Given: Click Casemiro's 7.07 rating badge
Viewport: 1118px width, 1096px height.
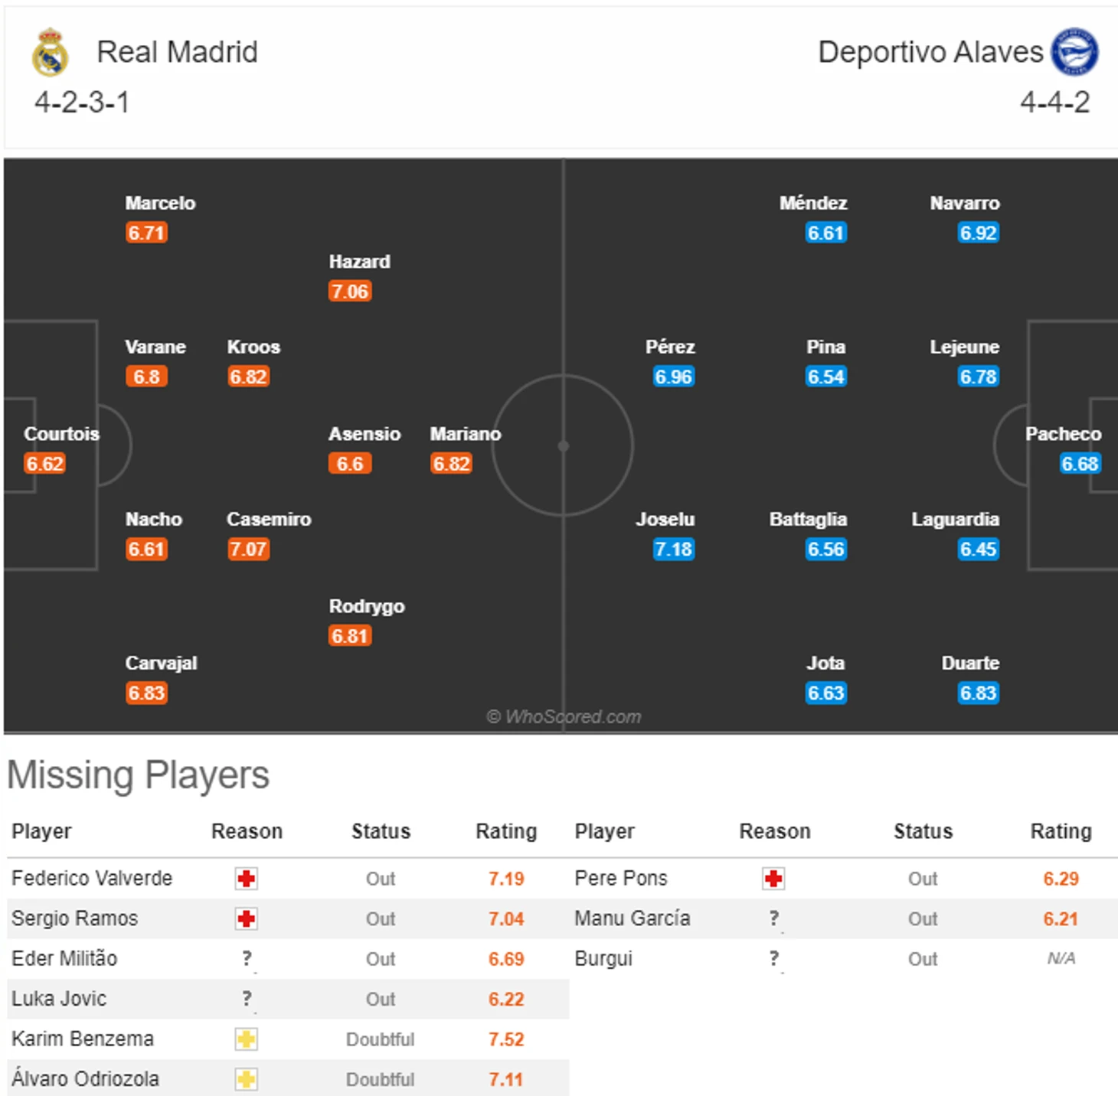Looking at the screenshot, I should tap(248, 550).
